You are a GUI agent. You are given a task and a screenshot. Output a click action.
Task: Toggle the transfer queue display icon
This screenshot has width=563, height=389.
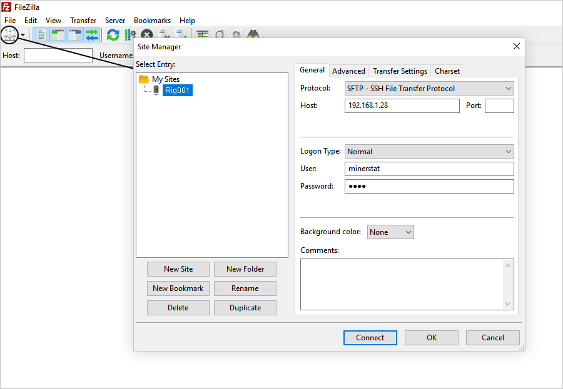point(91,35)
